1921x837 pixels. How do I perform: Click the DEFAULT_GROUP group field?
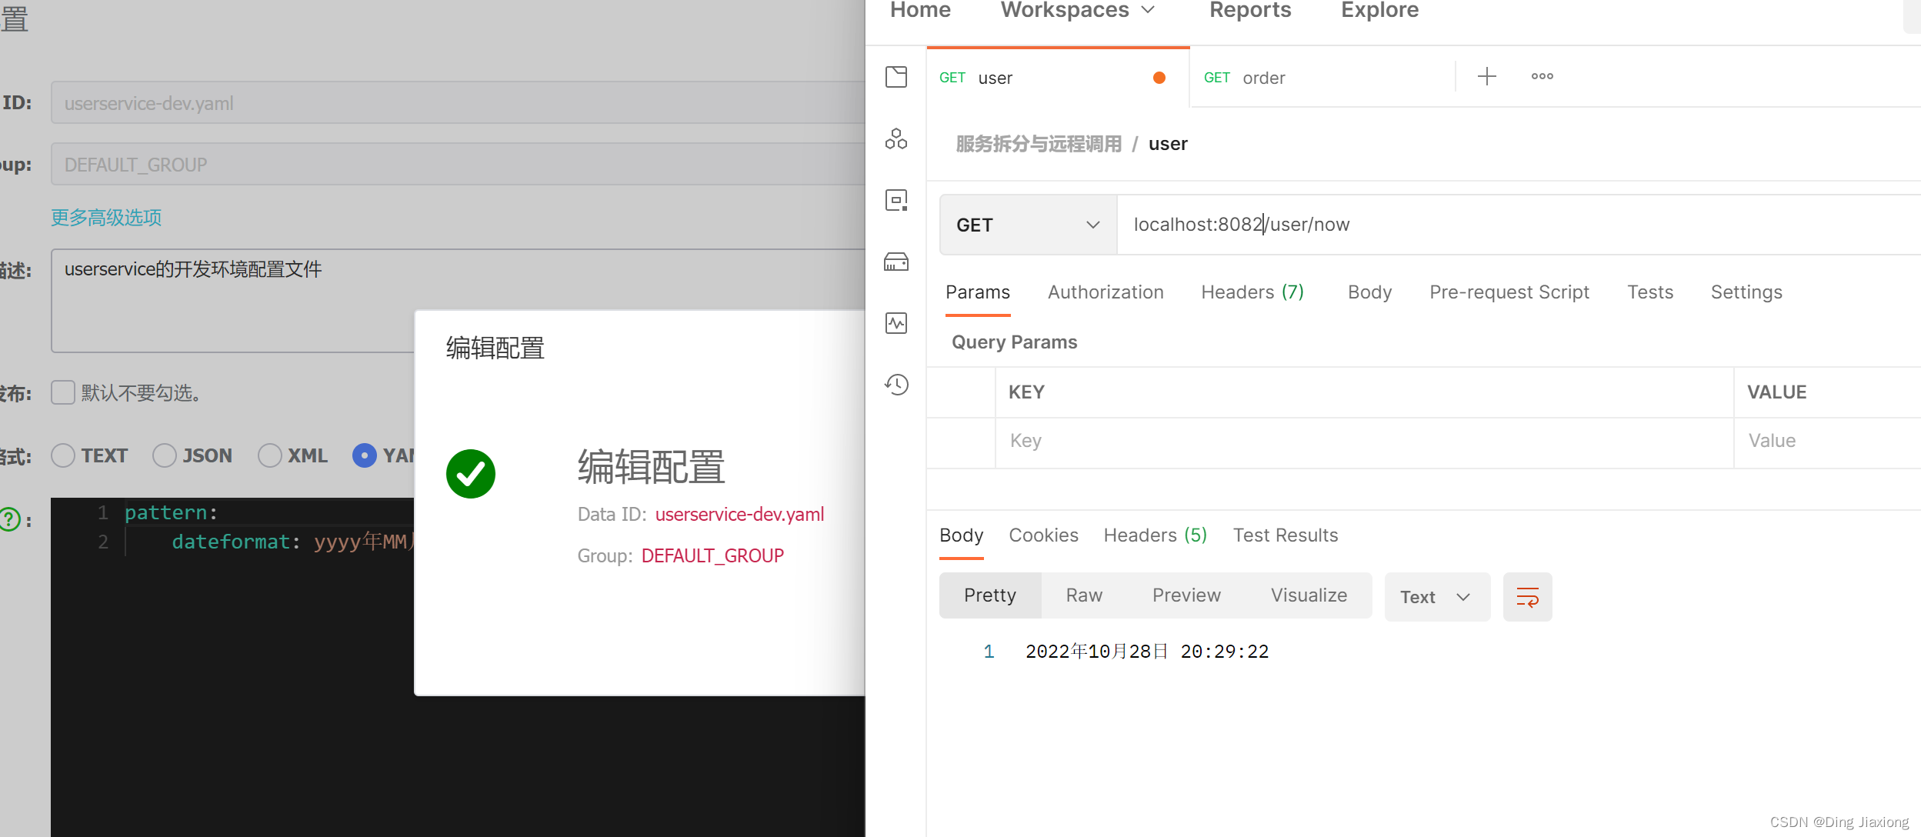[459, 165]
